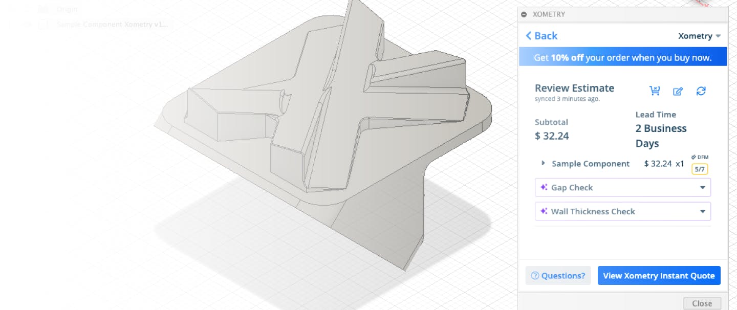Expand the Wall Thickness Check dropdown arrow
Image resolution: width=737 pixels, height=310 pixels.
(x=703, y=212)
